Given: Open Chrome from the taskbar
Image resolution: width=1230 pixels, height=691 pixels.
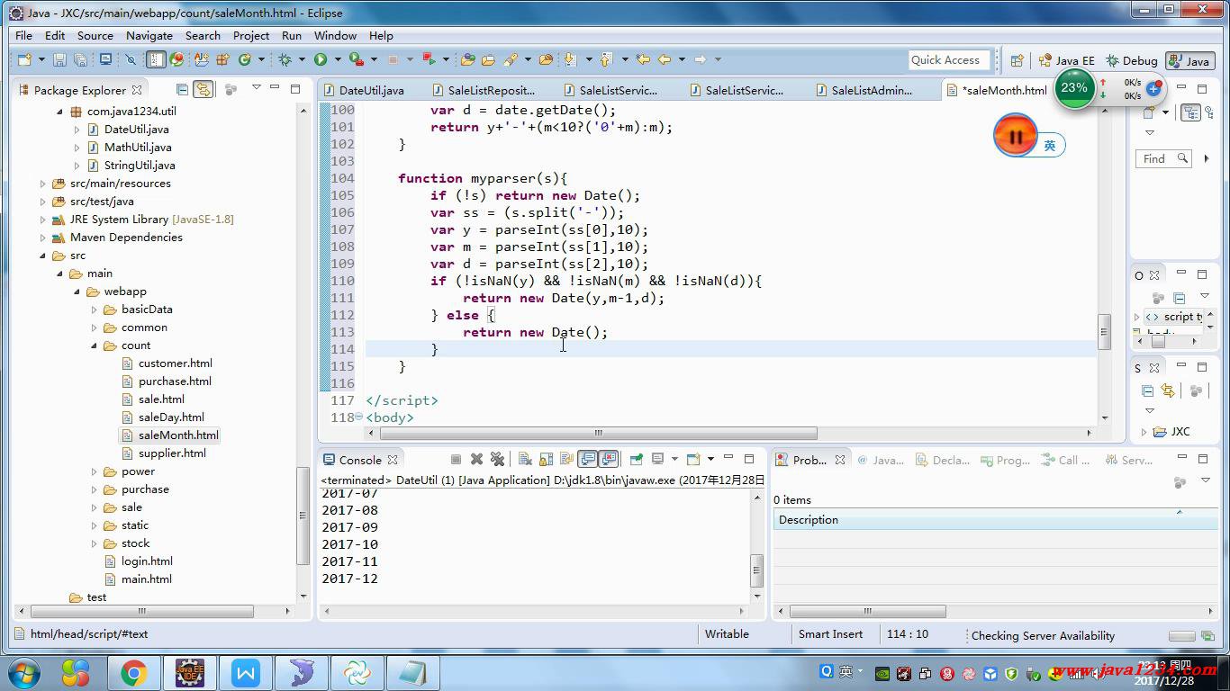Looking at the screenshot, I should tap(134, 672).
